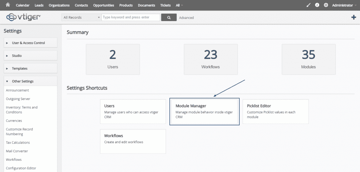Viewport: 360px width, 172px height.
Task: Click the keyword search input field
Action: tap(131, 18)
